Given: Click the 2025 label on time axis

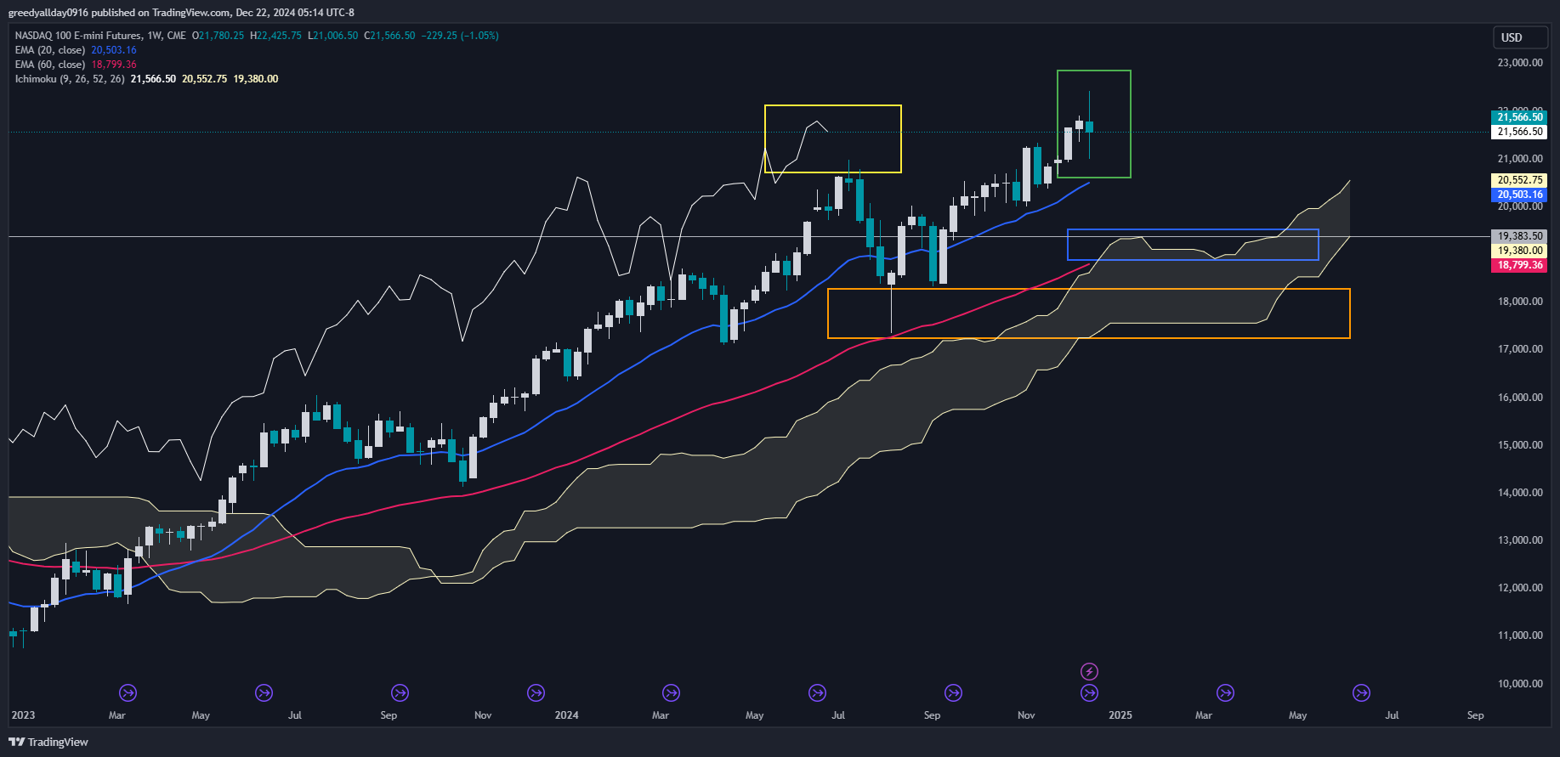Looking at the screenshot, I should coord(1120,715).
